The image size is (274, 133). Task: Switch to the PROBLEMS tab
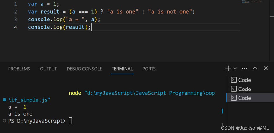coord(19,69)
